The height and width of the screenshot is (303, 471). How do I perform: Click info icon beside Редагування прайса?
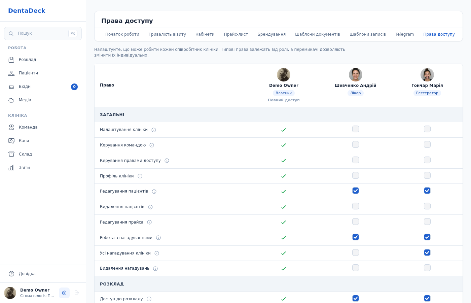[x=149, y=222]
